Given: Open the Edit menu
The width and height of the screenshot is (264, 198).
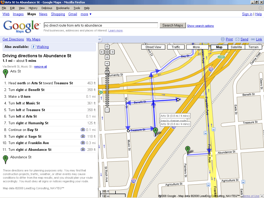Looking at the screenshot, I should tap(12, 8).
